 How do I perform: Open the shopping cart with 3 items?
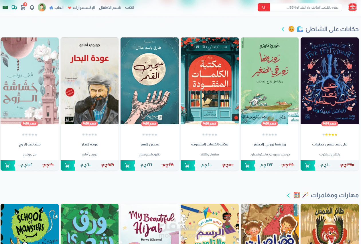point(23,7)
